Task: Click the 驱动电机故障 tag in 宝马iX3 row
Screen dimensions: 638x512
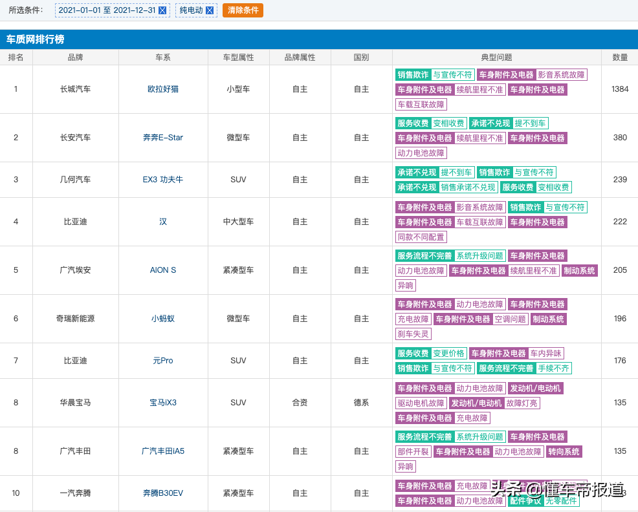Action: tap(421, 403)
